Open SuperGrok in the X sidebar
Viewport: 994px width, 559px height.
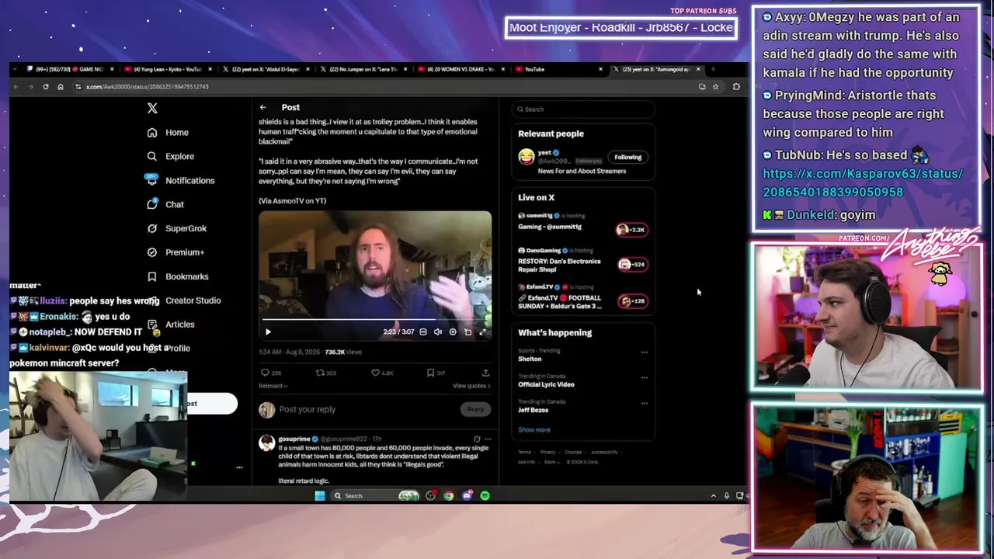tap(177, 228)
